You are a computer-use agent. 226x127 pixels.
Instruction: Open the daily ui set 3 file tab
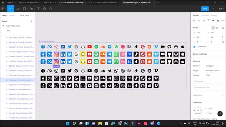coord(49,2)
